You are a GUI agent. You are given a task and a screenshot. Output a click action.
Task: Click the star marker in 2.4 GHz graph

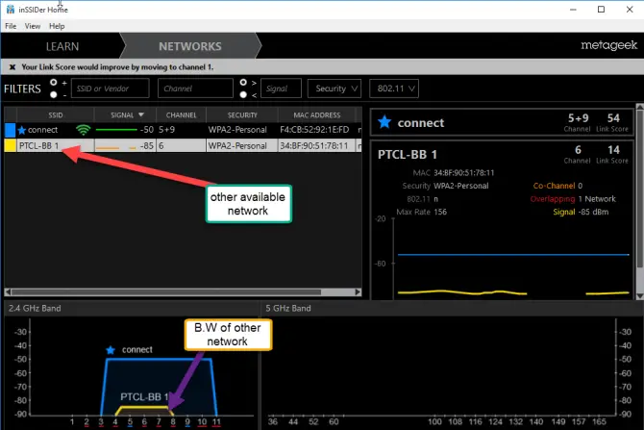click(111, 350)
